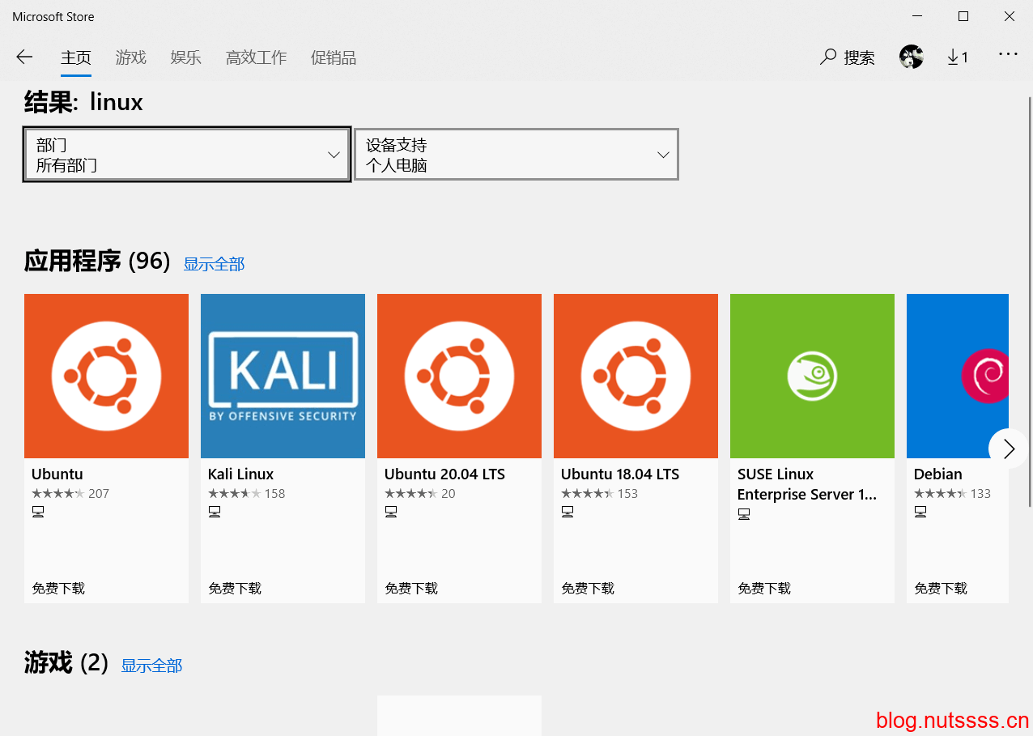
Task: Close the Microsoft Store window
Action: [x=1010, y=16]
